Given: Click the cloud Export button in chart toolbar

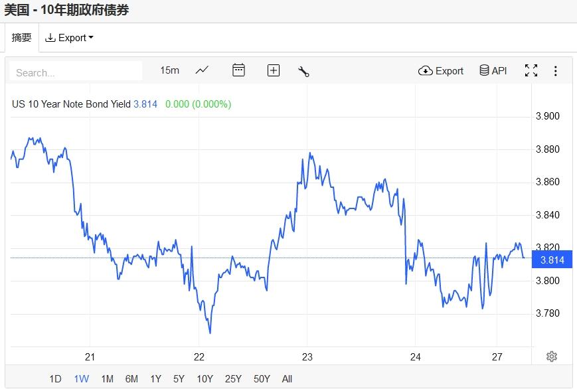Looking at the screenshot, I should point(441,70).
